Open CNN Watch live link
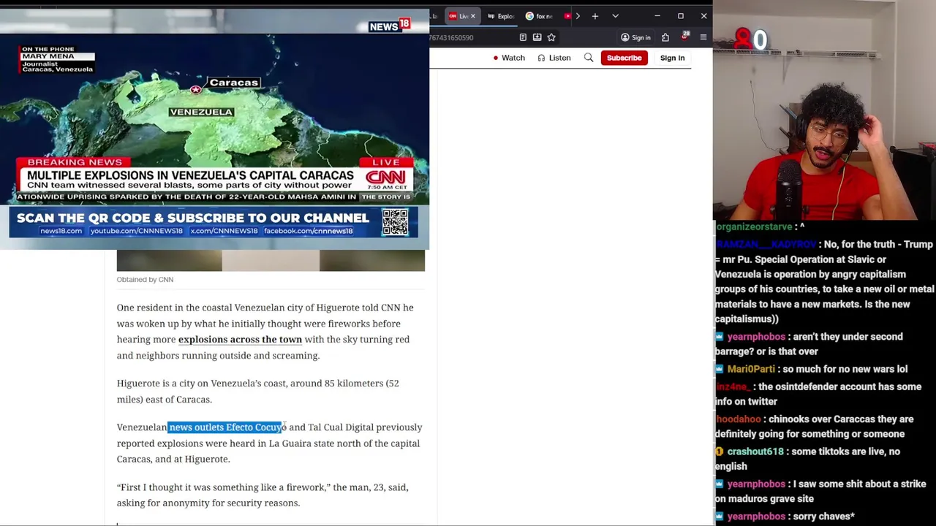The width and height of the screenshot is (936, 526). point(509,58)
